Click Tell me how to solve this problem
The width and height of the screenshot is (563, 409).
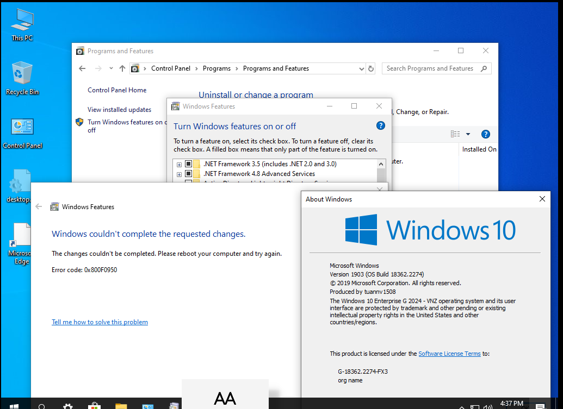coord(100,322)
